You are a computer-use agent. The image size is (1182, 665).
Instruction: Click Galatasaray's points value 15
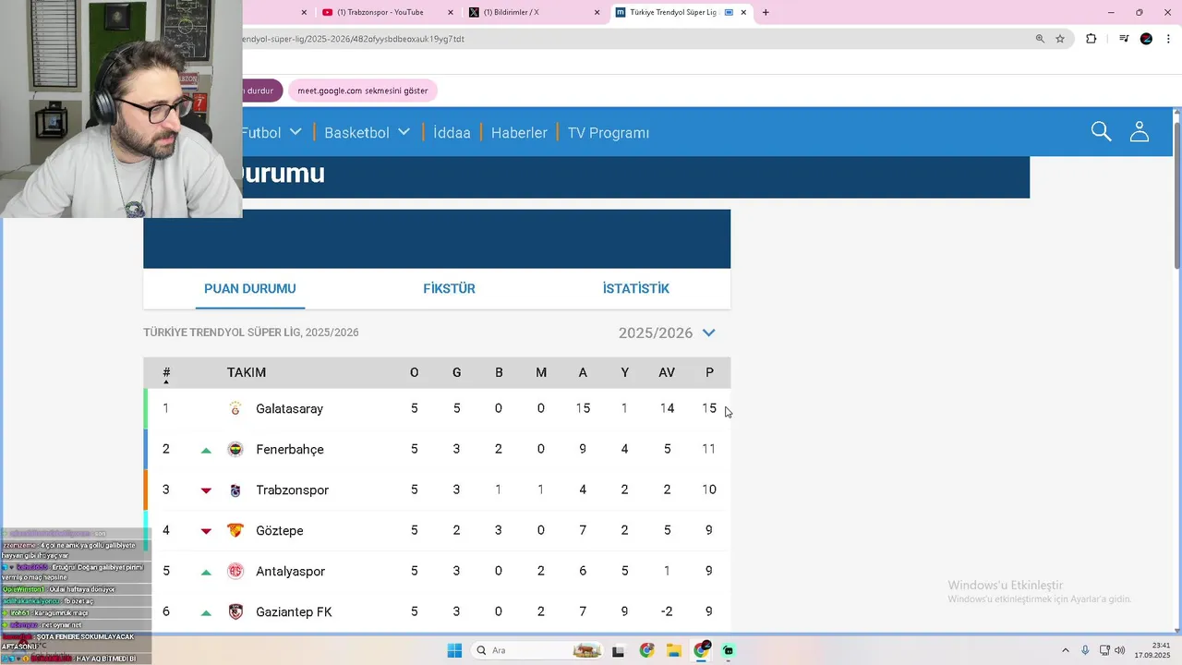[x=709, y=408]
